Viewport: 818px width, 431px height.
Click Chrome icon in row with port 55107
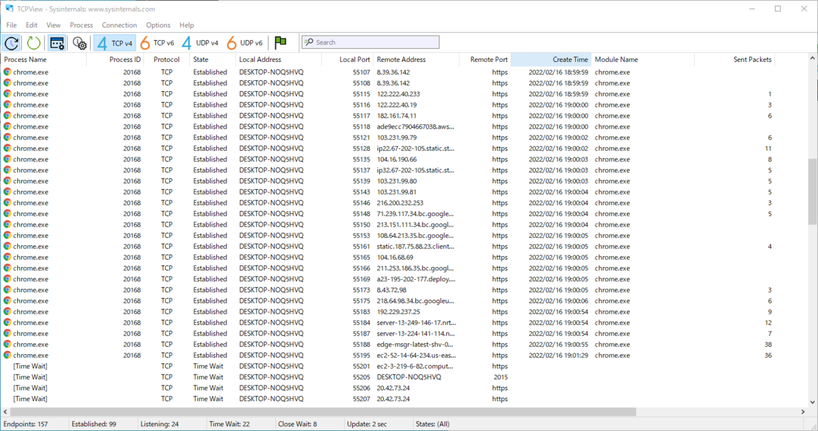click(7, 71)
